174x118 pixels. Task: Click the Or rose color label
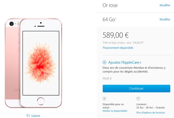[110, 5]
